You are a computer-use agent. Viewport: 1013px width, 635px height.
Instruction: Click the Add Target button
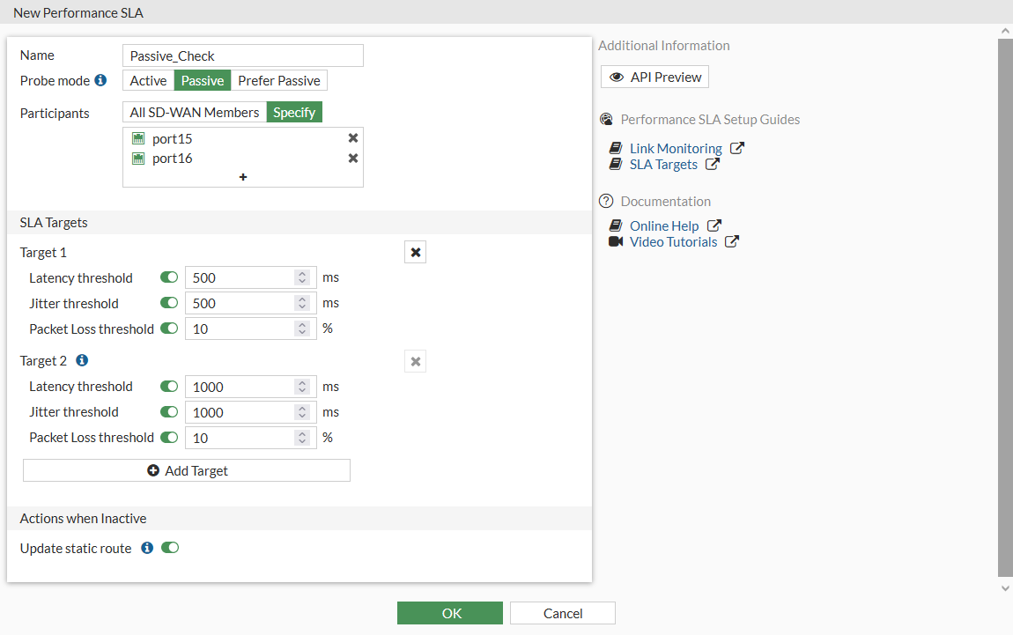(x=187, y=471)
